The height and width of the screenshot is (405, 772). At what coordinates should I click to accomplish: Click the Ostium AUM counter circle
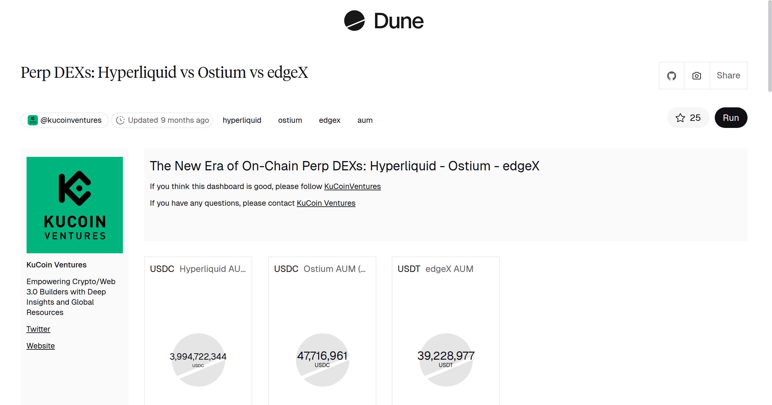click(322, 360)
